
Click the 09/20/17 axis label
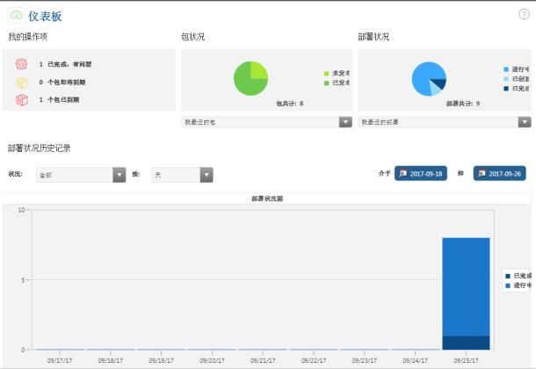click(x=212, y=360)
